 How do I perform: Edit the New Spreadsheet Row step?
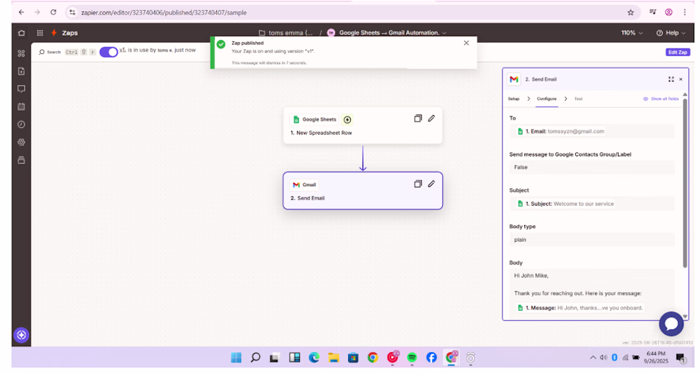click(x=431, y=119)
